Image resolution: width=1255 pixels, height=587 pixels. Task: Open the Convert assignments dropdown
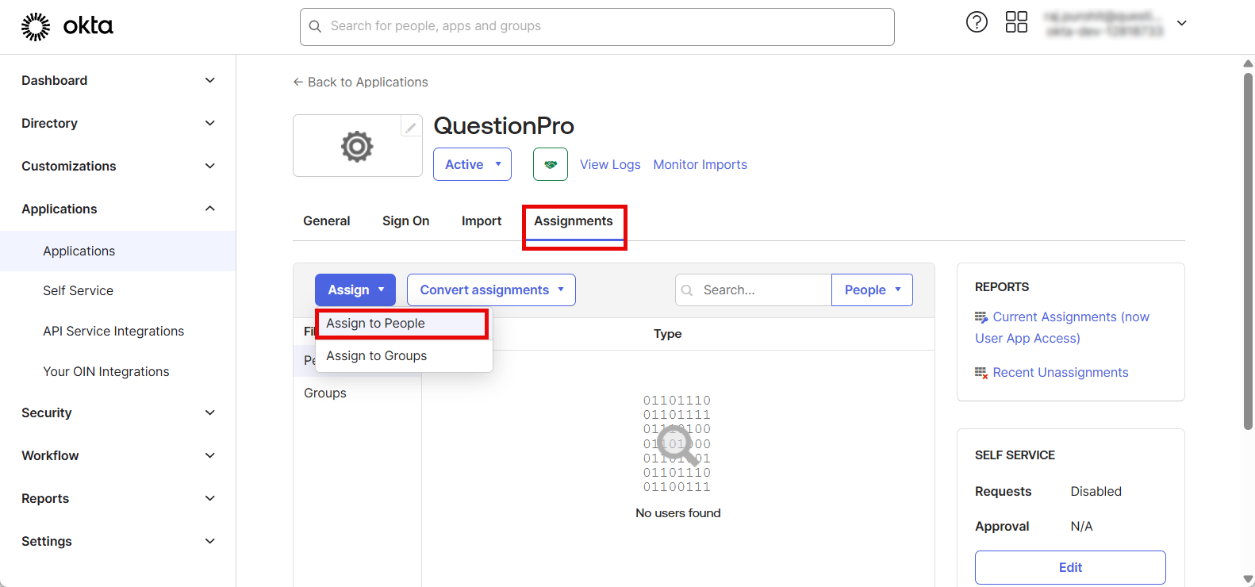pyautogui.click(x=491, y=290)
